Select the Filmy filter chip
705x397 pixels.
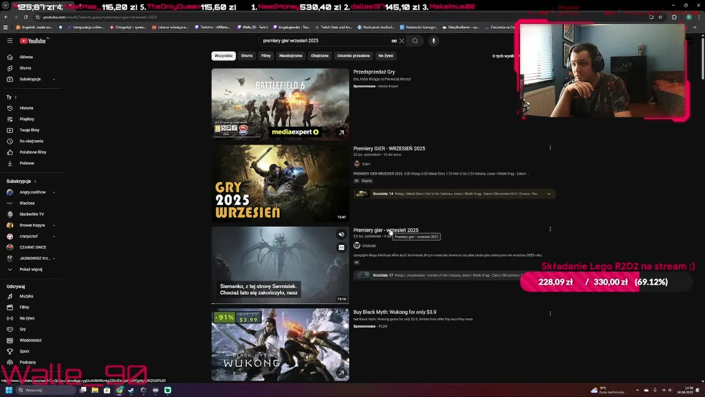click(x=266, y=56)
